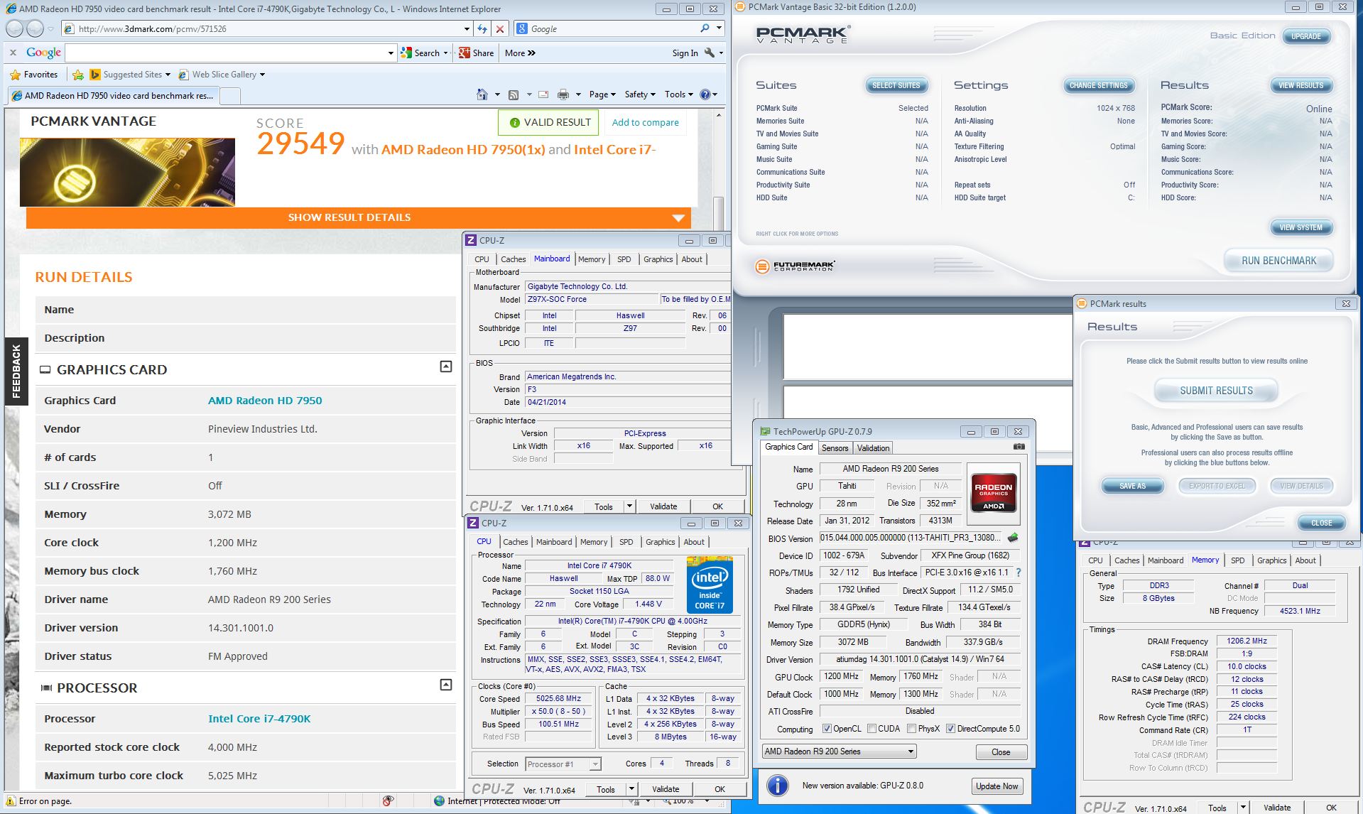Click the IE Print icon
Viewport: 1363px width, 814px height.
pyautogui.click(x=563, y=94)
